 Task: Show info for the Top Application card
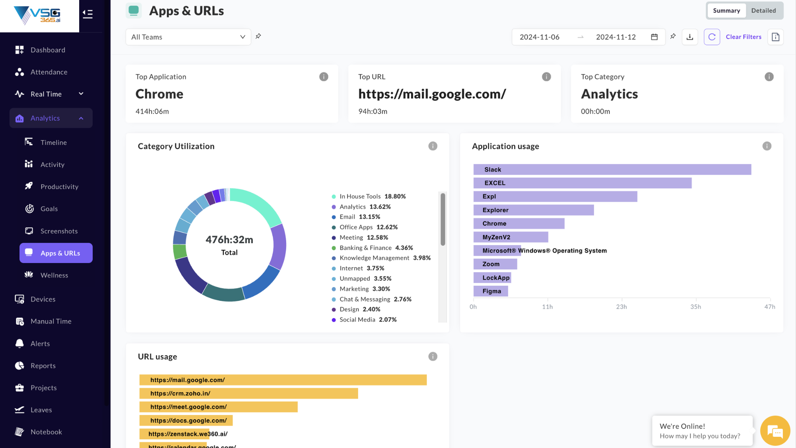click(x=324, y=77)
